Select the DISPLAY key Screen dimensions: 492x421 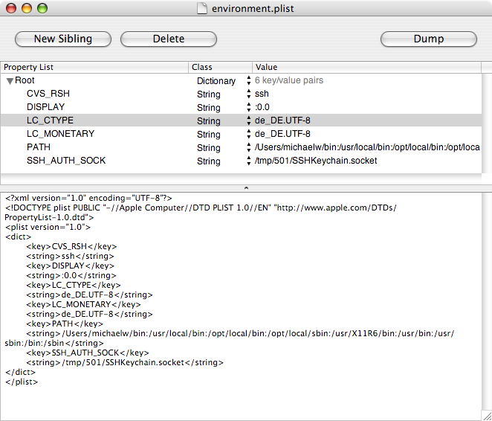[45, 107]
